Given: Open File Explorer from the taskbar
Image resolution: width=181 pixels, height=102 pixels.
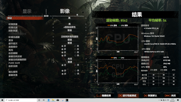Looking at the screenshot, I should [x=53, y=100].
